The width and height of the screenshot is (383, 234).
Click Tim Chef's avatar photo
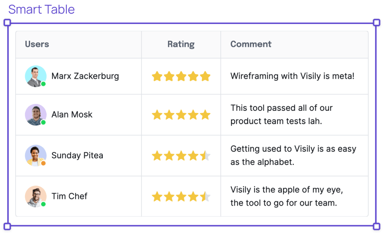36,196
